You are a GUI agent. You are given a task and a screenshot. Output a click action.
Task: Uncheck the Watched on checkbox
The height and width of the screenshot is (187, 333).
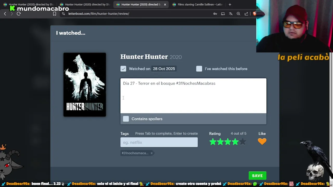[123, 69]
